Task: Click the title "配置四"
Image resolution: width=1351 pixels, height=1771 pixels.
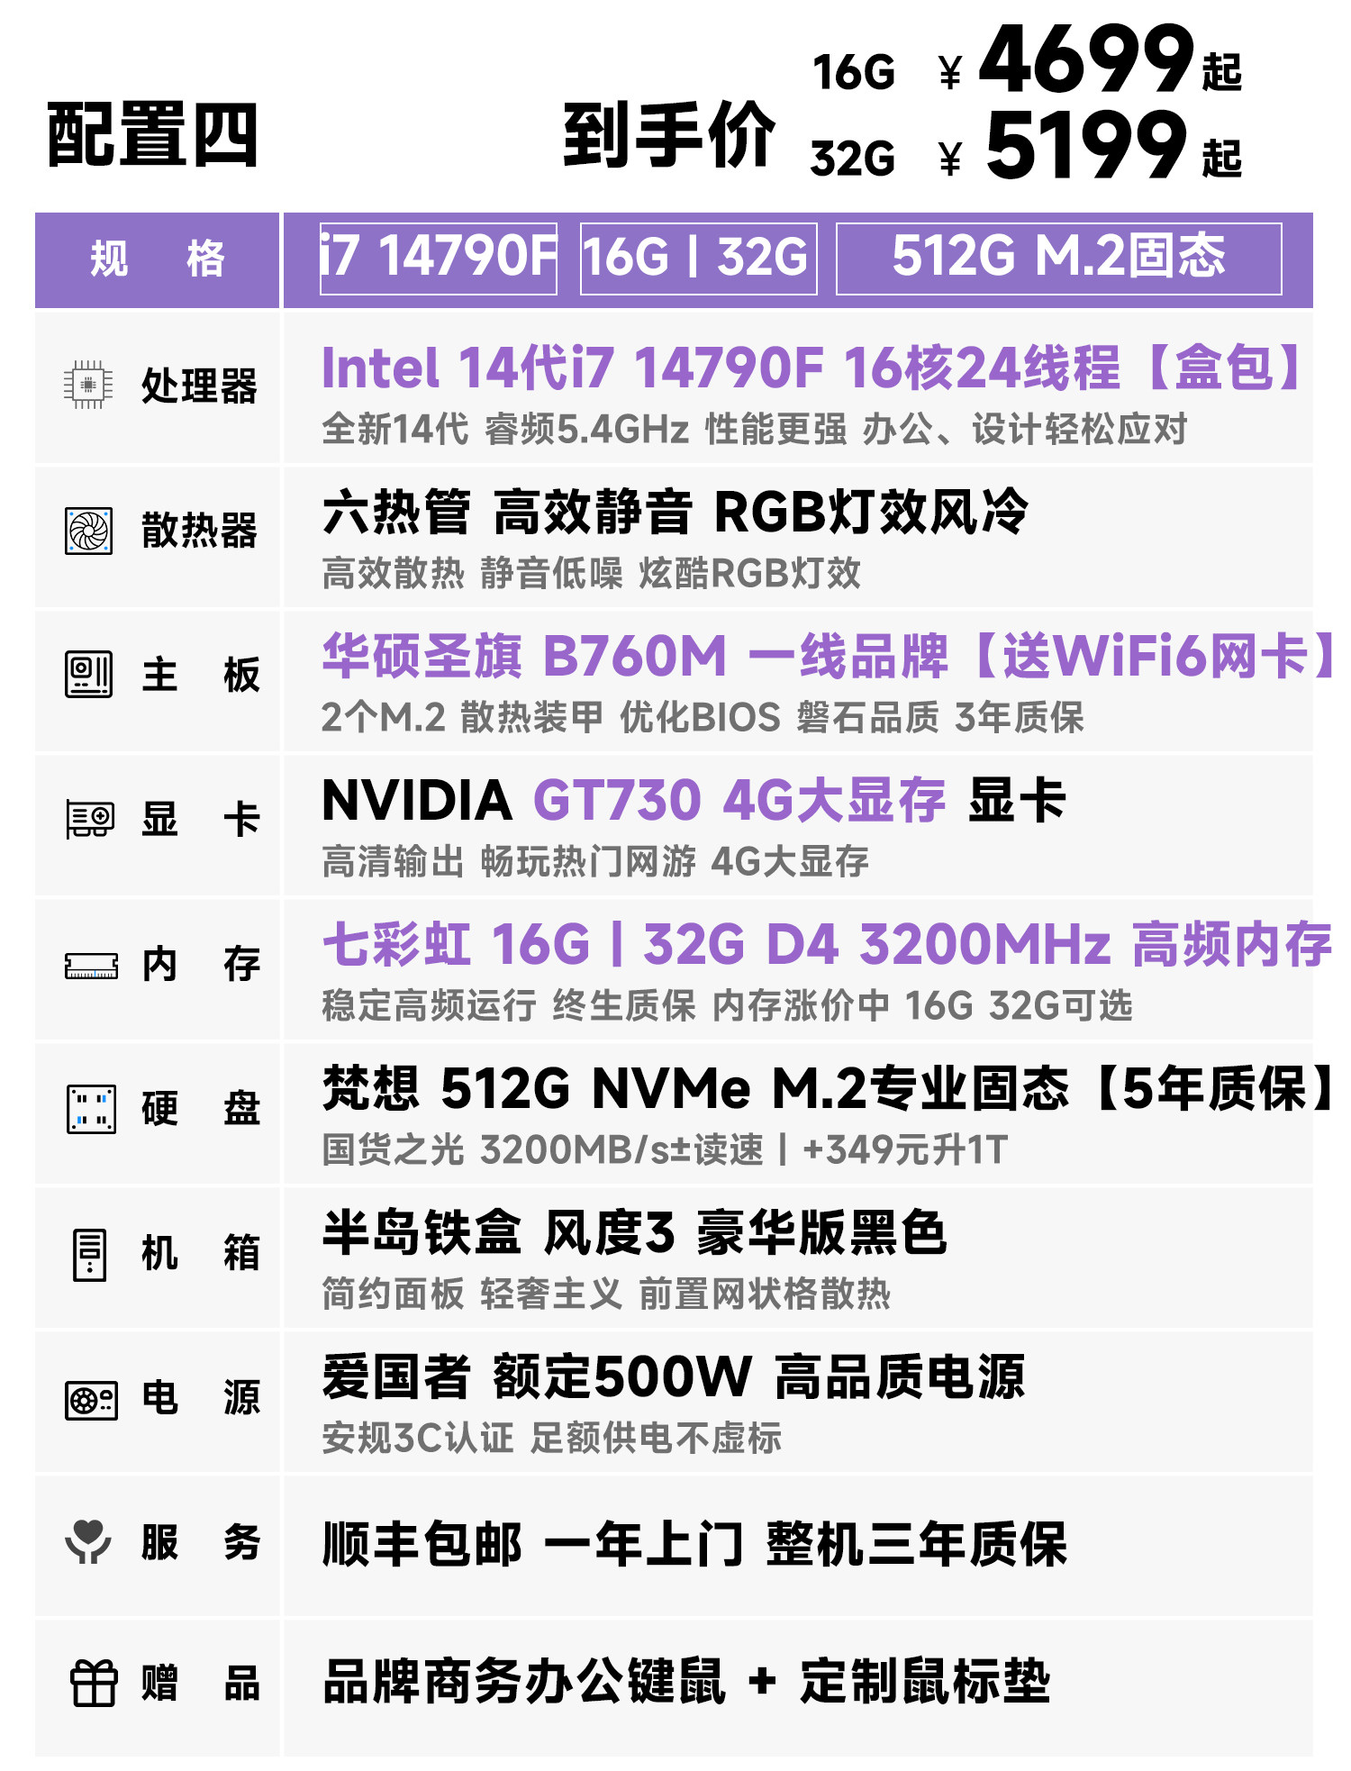Action: (152, 134)
